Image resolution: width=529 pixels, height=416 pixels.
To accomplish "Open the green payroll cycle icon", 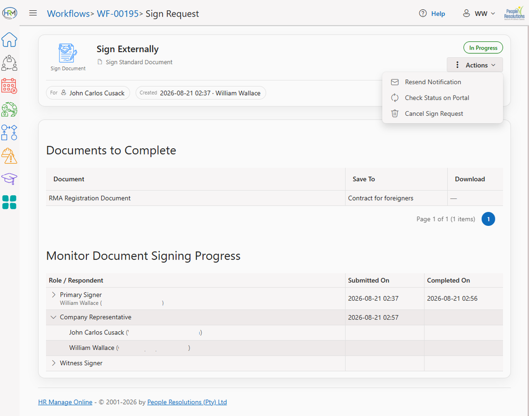I will point(9,110).
